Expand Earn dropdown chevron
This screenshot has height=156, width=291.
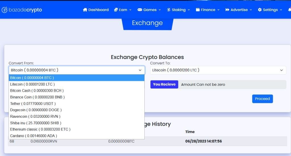[x=130, y=10]
